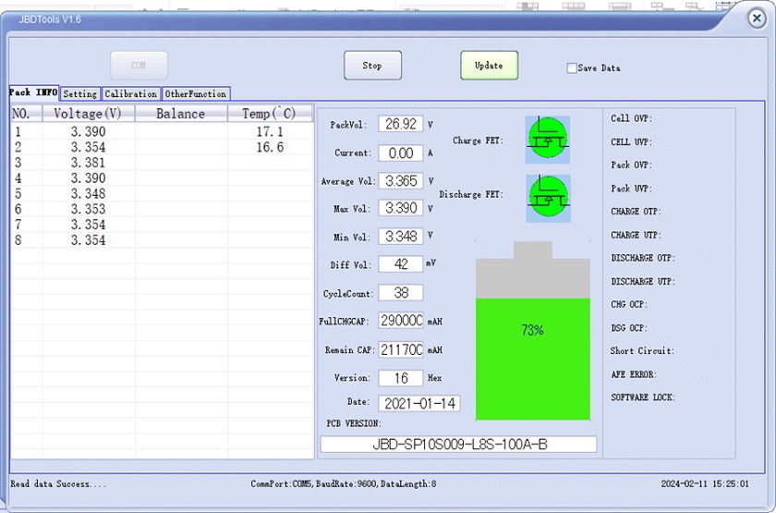
Task: Click the CHARGE OTP: status label
Action: [636, 212]
